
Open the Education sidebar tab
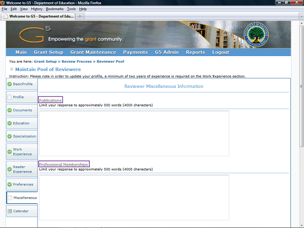coord(22,123)
